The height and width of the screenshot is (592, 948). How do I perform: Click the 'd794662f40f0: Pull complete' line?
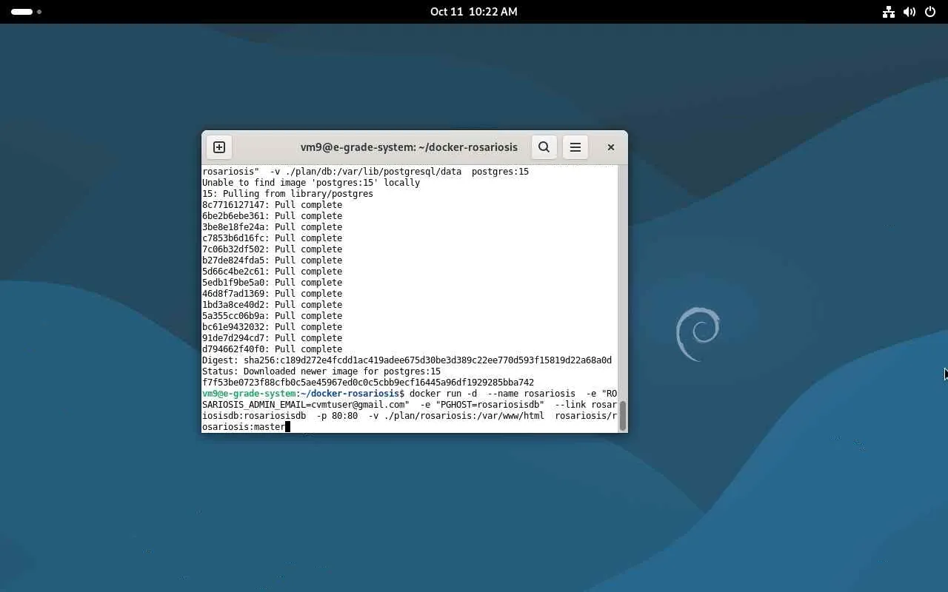[x=272, y=349]
